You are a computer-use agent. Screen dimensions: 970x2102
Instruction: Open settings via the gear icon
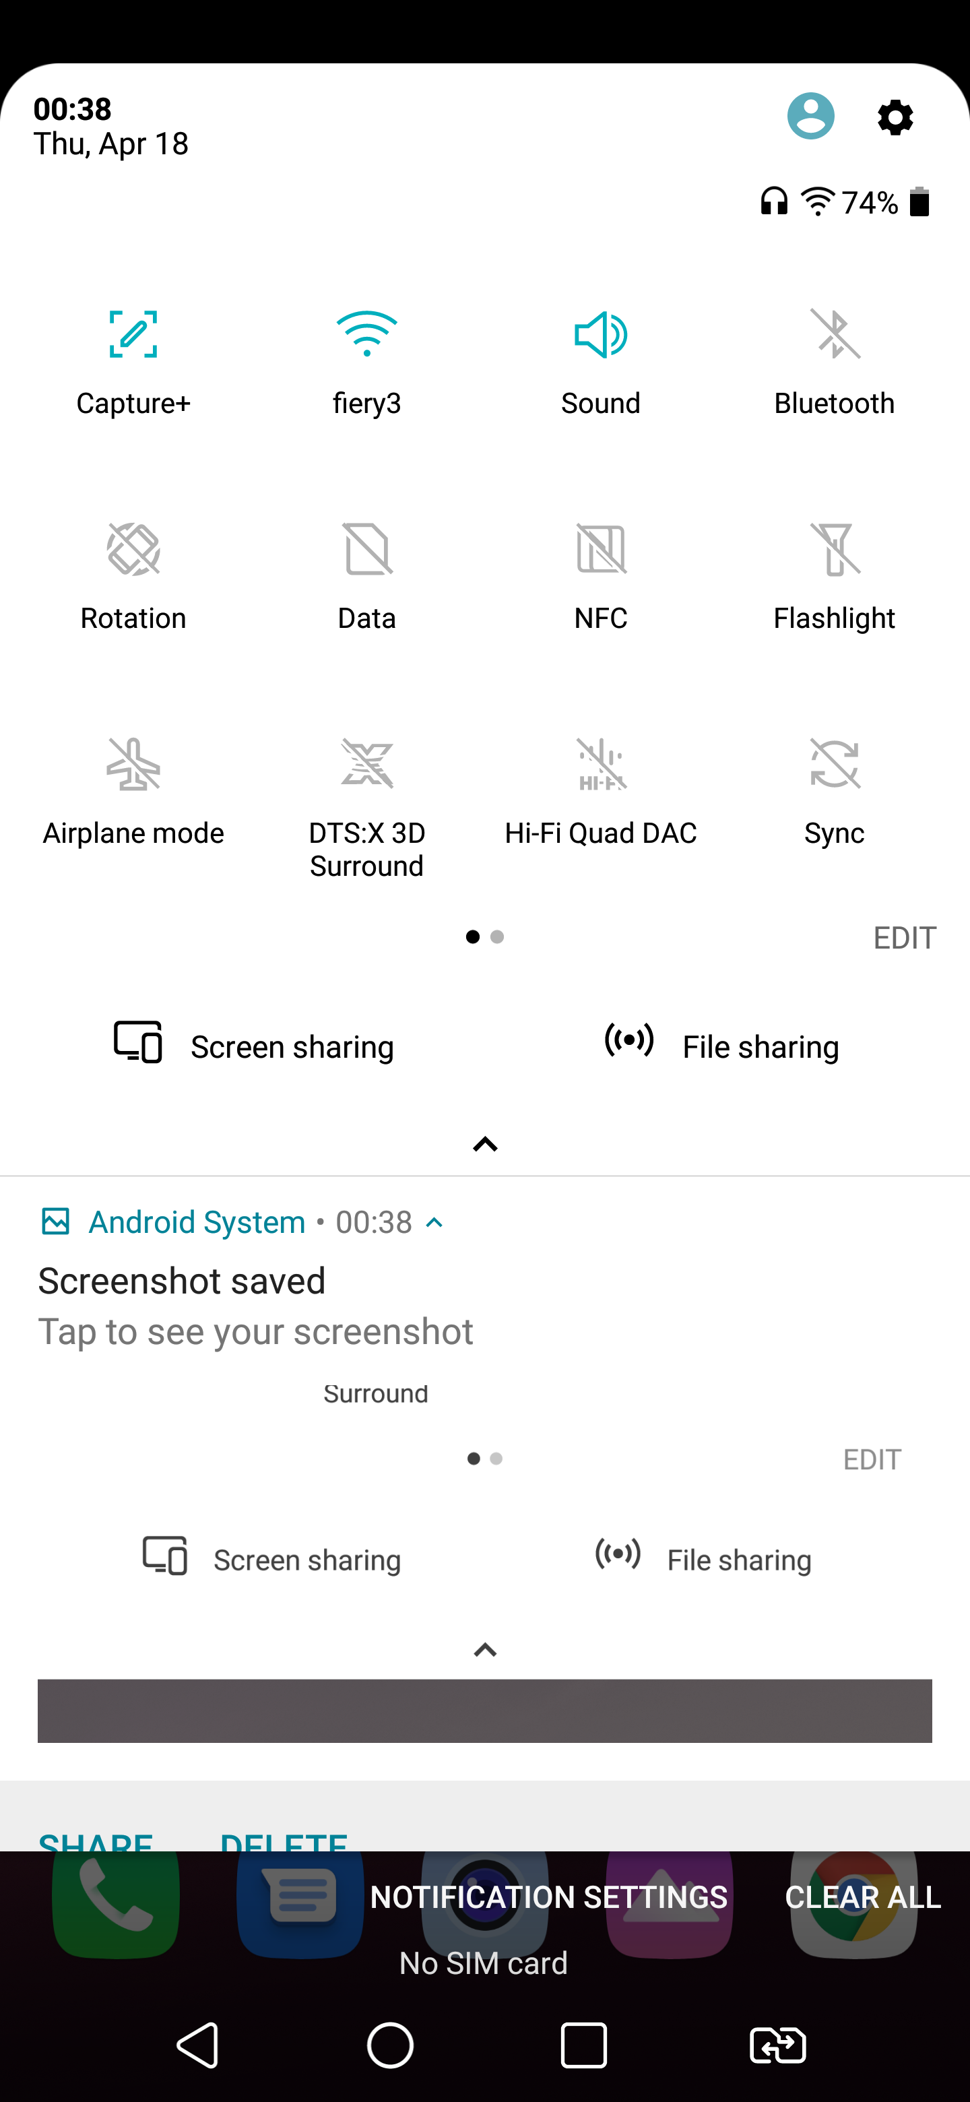point(895,117)
